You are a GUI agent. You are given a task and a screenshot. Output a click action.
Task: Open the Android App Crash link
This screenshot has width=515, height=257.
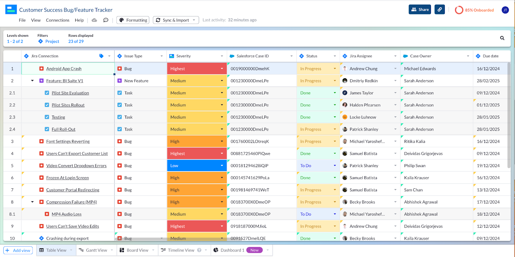point(64,69)
